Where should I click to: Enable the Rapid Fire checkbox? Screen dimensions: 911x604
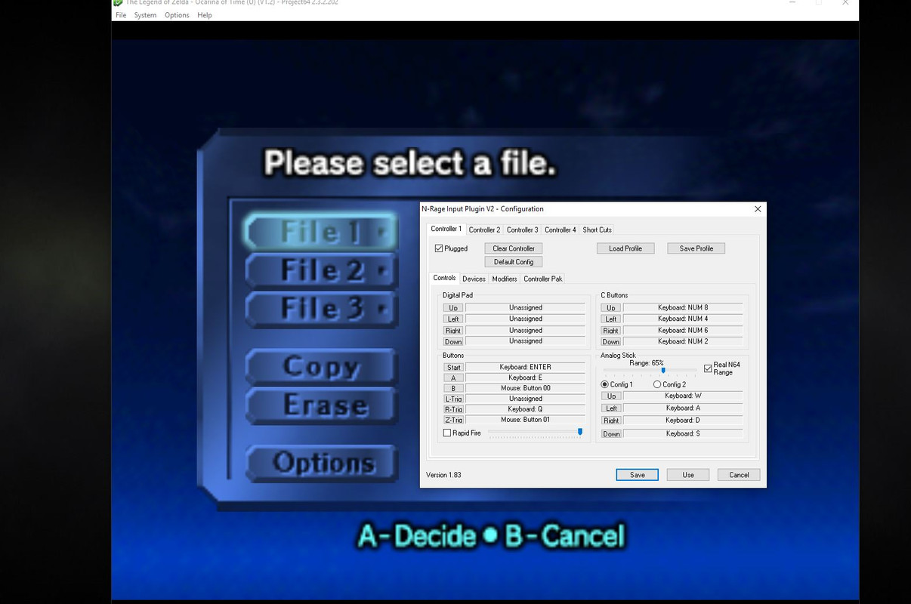point(447,433)
